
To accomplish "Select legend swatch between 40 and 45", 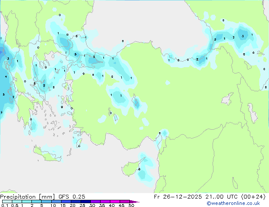I will pyautogui.click(x=115, y=202).
